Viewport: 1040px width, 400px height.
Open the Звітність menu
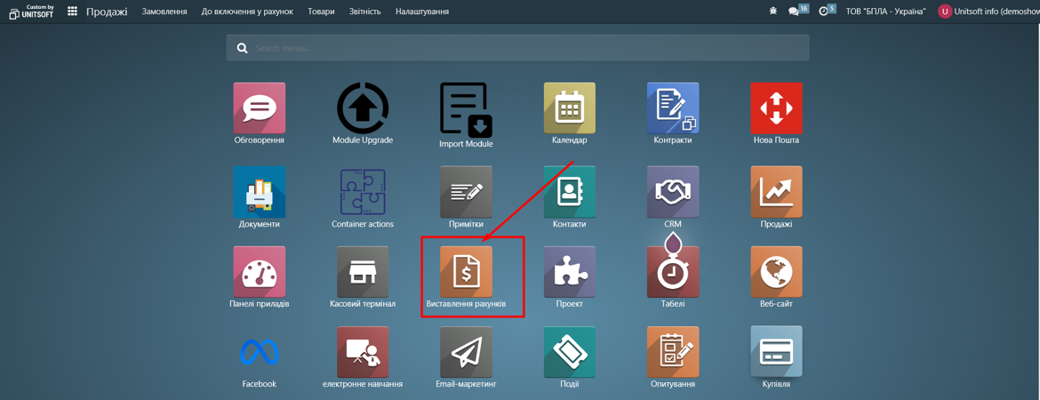364,12
